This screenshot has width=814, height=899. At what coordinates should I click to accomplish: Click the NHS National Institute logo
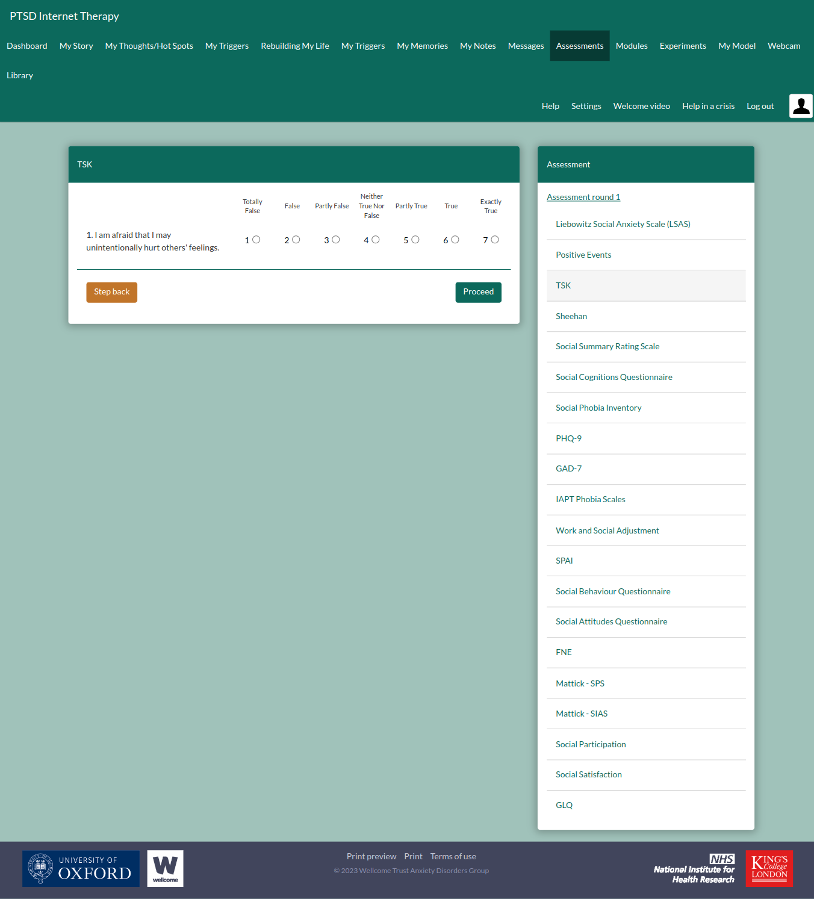click(x=694, y=869)
